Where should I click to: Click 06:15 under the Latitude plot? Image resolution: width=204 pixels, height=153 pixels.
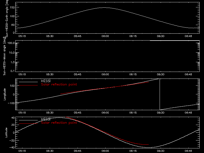[x=133, y=151]
